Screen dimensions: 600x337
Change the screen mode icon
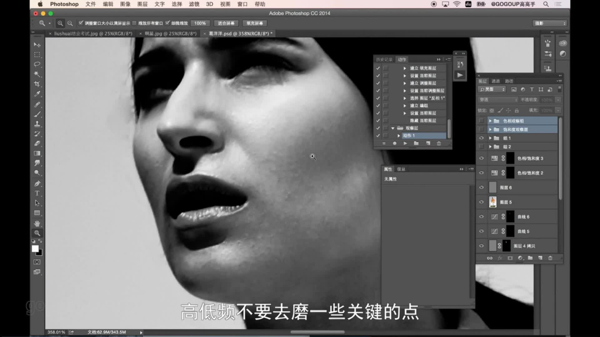(x=37, y=272)
